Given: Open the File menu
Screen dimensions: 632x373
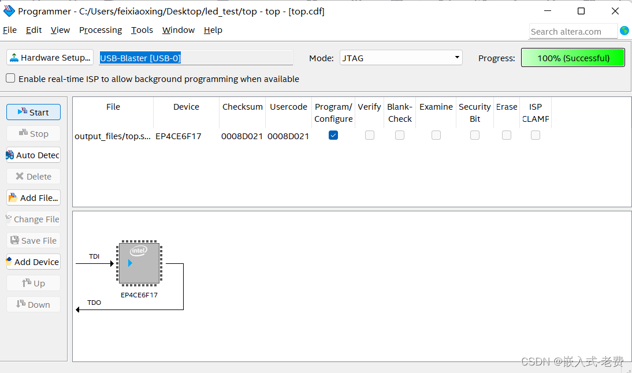Looking at the screenshot, I should pos(10,30).
